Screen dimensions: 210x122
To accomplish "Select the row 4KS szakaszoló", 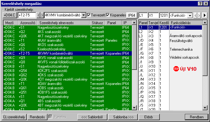I will point(68,32).
